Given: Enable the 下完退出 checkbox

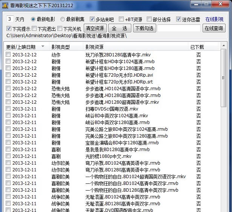Looking at the screenshot, I should point(34,29).
